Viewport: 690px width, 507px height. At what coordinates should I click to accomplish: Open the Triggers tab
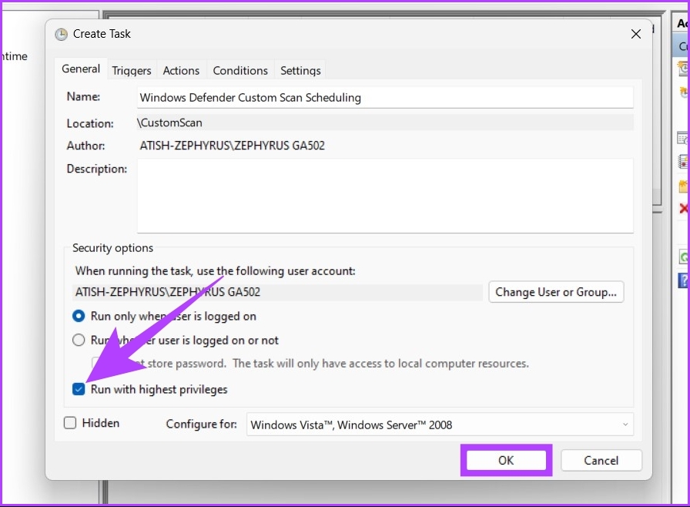pyautogui.click(x=131, y=70)
